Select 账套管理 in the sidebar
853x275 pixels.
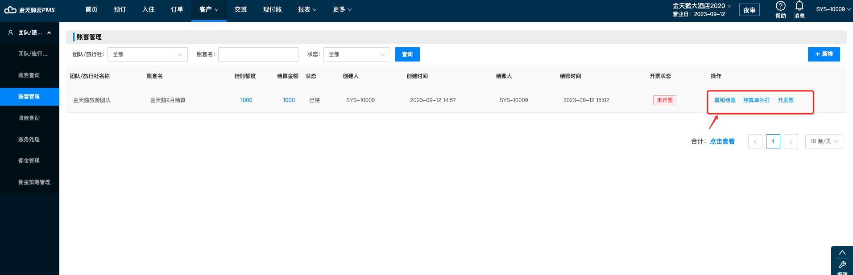29,97
